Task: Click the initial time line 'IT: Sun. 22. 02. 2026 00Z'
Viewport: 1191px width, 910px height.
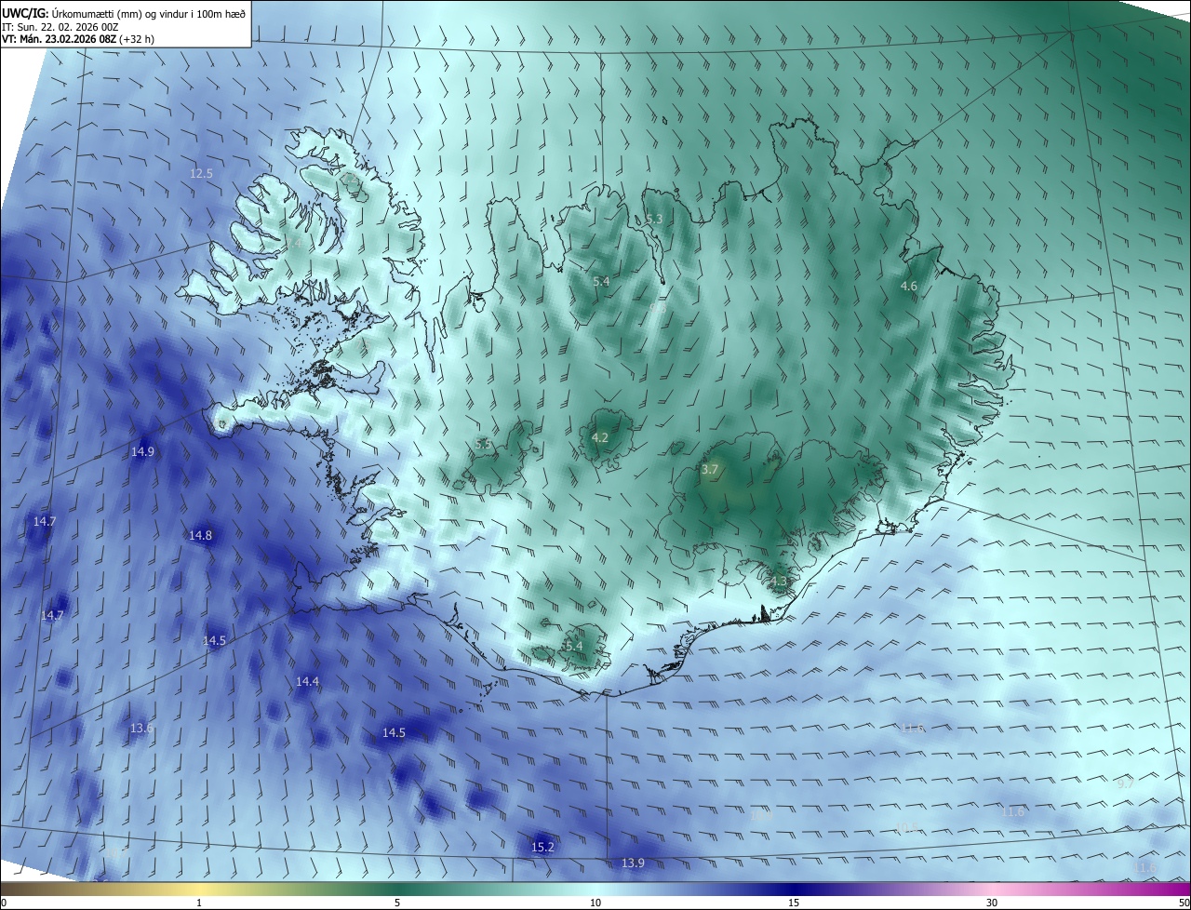Action: pyautogui.click(x=60, y=26)
